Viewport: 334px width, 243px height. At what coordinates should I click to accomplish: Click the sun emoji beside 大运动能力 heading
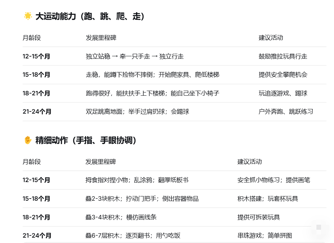[x=28, y=16]
